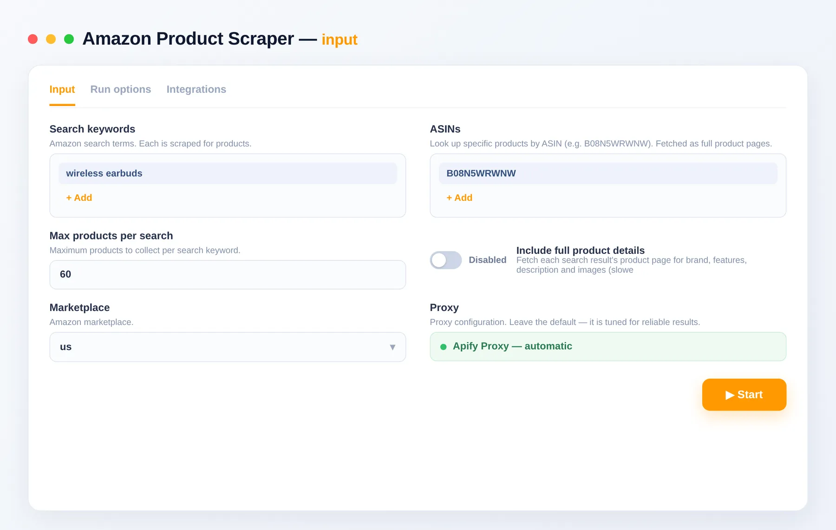This screenshot has width=836, height=530.
Task: Click the Amazon Product Scraper title
Action: coord(188,39)
